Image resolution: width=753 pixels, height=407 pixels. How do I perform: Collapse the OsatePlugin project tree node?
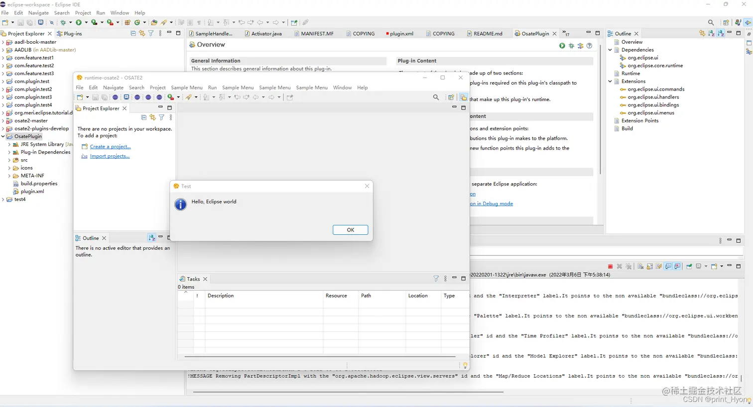click(3, 136)
